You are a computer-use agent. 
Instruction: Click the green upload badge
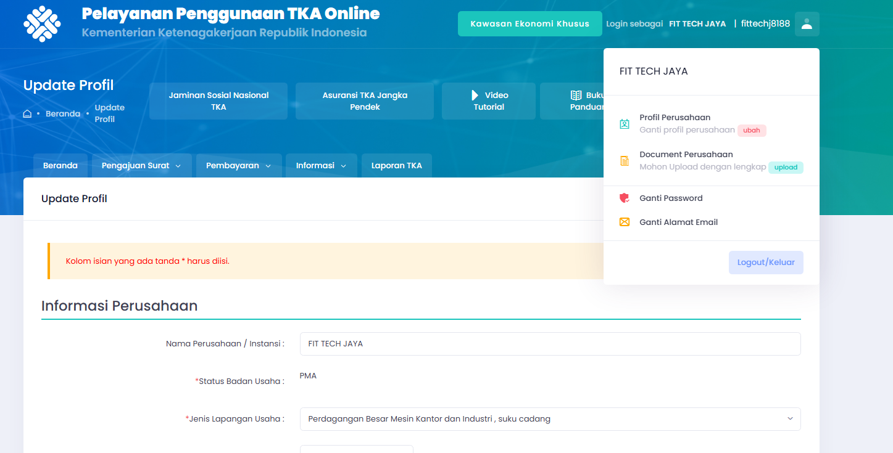(786, 168)
